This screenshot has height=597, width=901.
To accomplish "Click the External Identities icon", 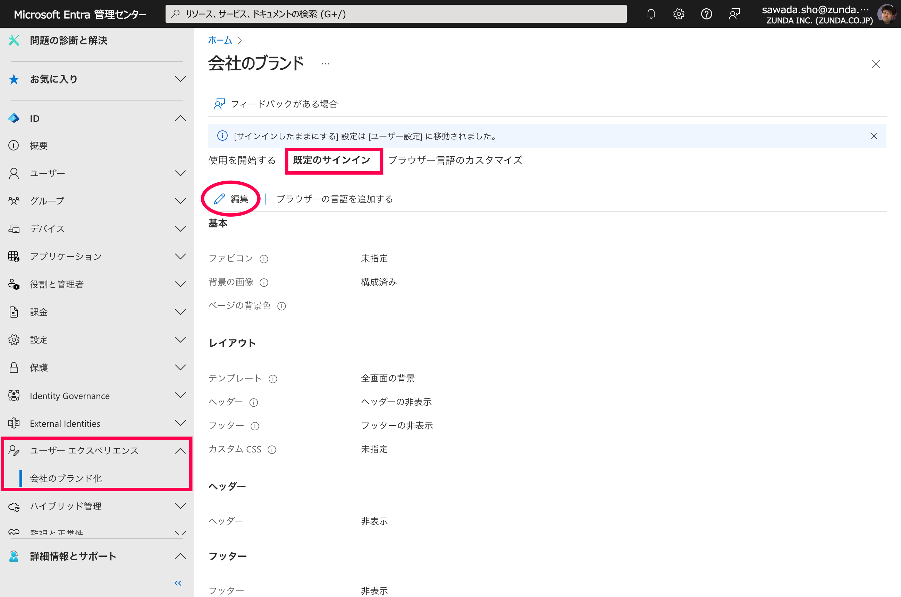I will click(14, 423).
